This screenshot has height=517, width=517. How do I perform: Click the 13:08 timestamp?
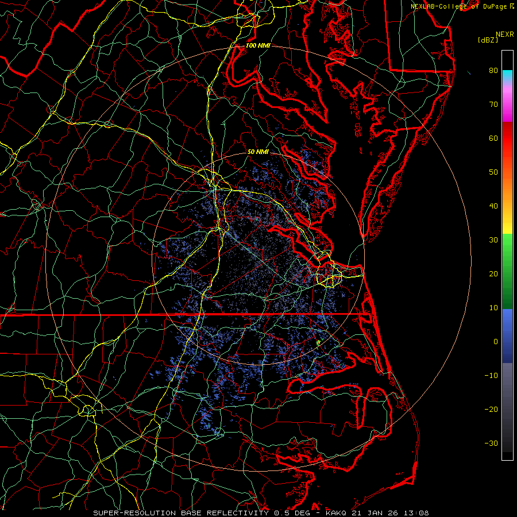(416, 513)
